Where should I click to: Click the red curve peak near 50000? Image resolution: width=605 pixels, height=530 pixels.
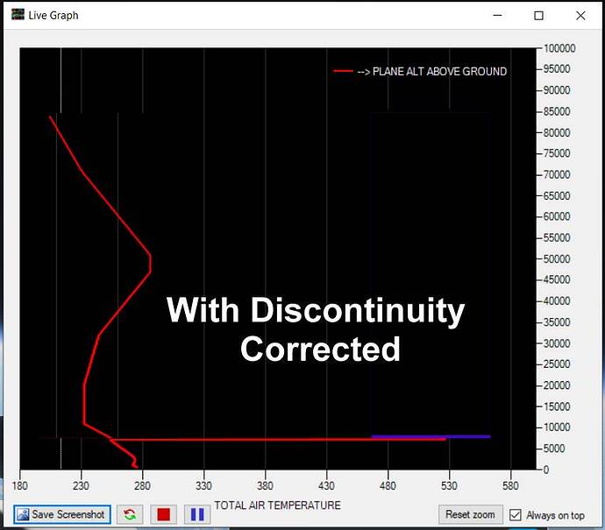tap(150, 262)
